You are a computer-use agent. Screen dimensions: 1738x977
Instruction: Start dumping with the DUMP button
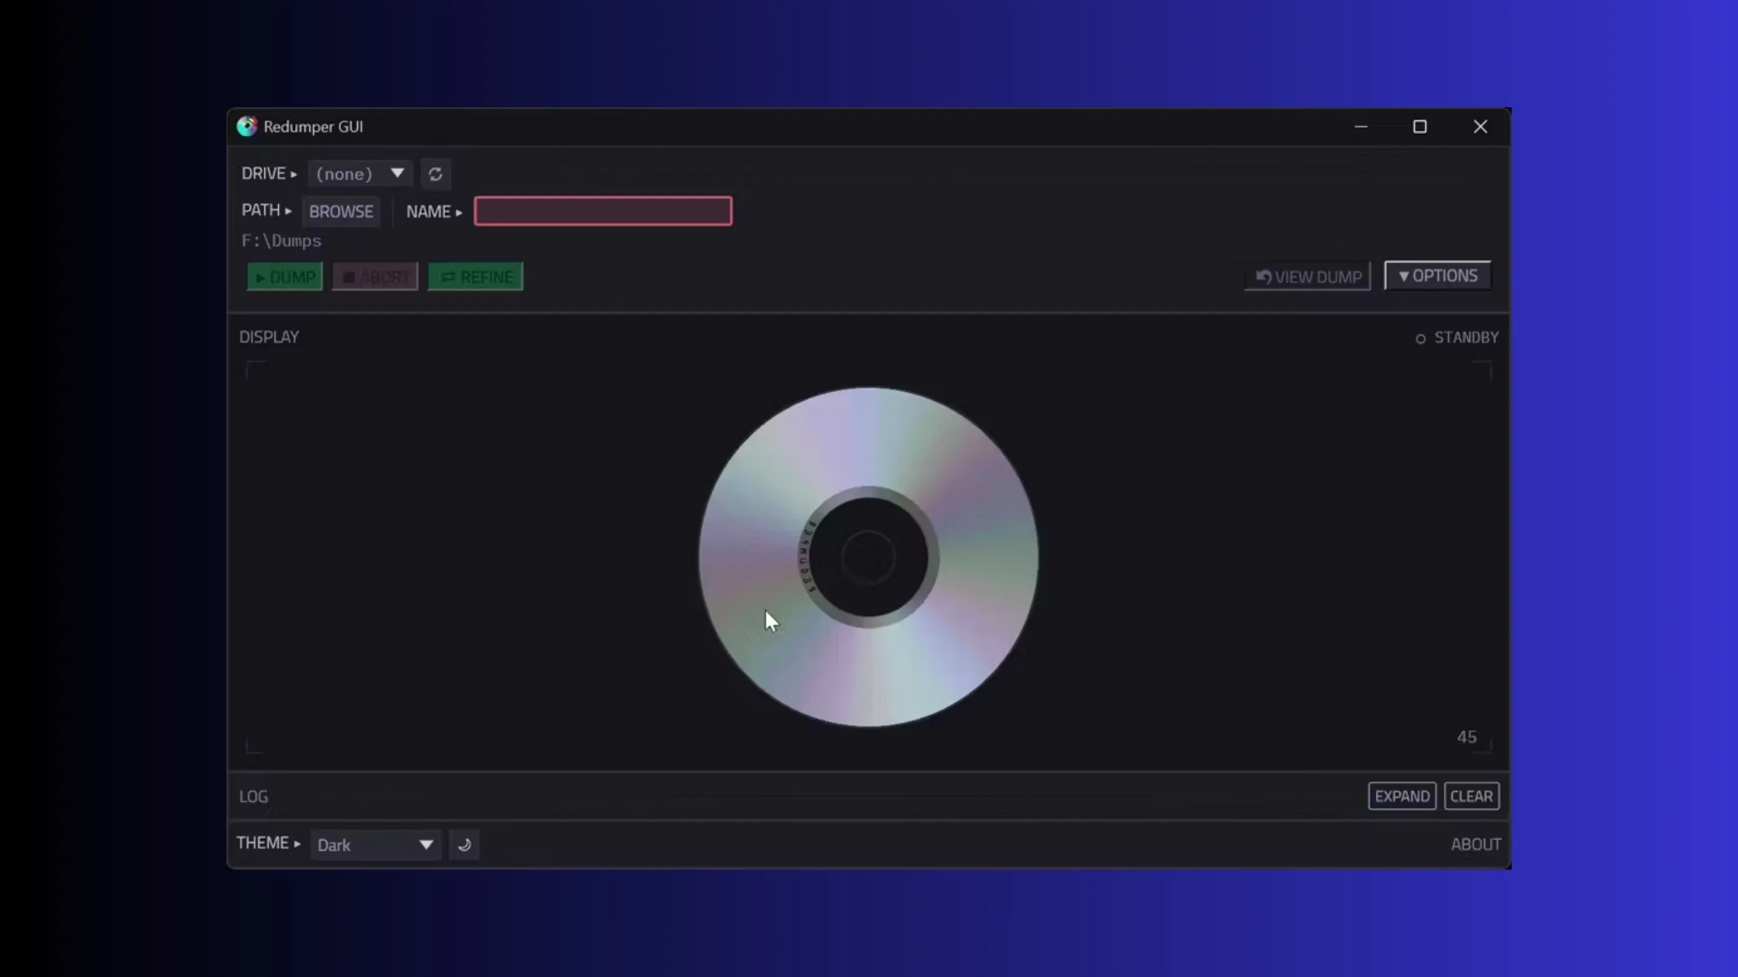tap(285, 276)
